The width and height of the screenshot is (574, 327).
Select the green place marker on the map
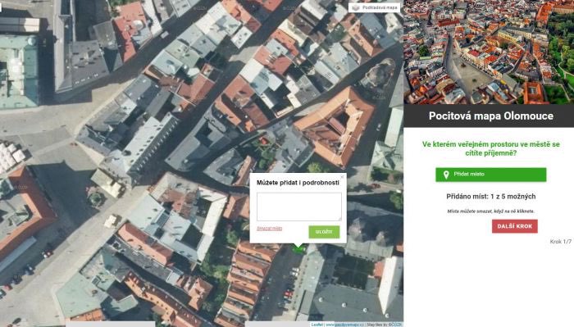[298, 249]
